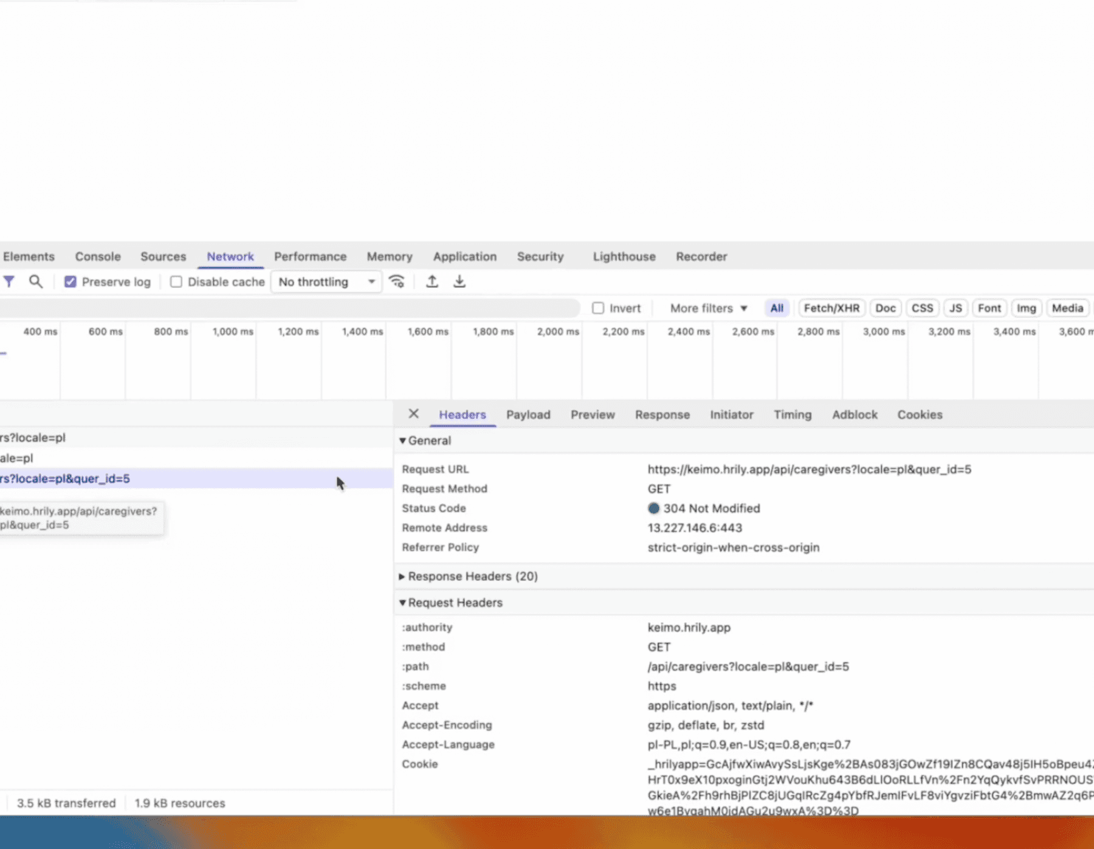The height and width of the screenshot is (849, 1094).
Task: Click the 3.5 kB transferred status
Action: pyautogui.click(x=66, y=803)
